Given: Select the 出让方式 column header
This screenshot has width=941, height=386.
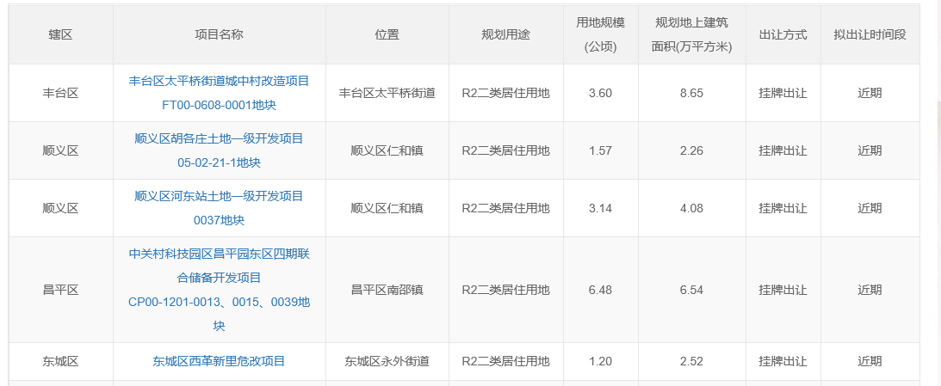Looking at the screenshot, I should tap(783, 35).
